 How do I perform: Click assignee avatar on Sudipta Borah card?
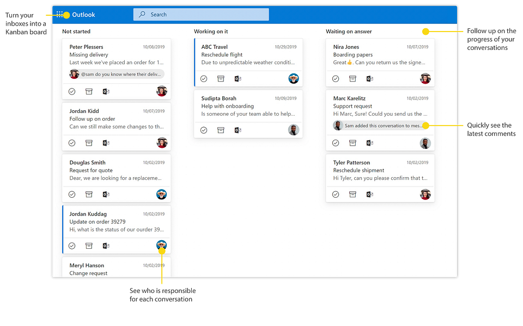pos(294,130)
